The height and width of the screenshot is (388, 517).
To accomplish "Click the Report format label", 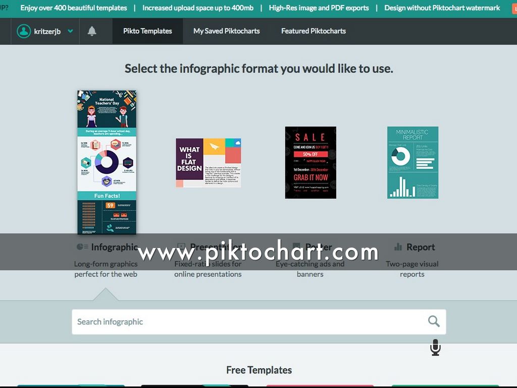I will [421, 247].
